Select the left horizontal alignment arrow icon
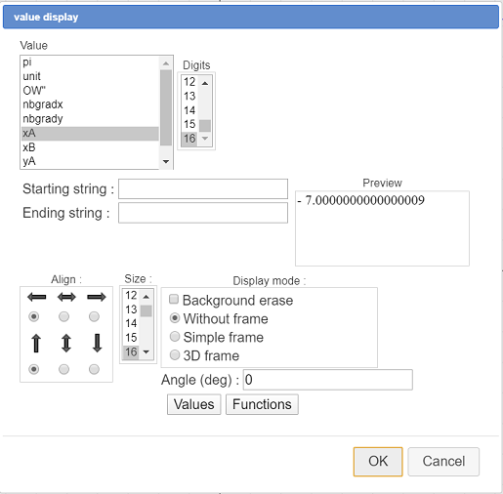The width and height of the screenshot is (503, 494). point(37,297)
